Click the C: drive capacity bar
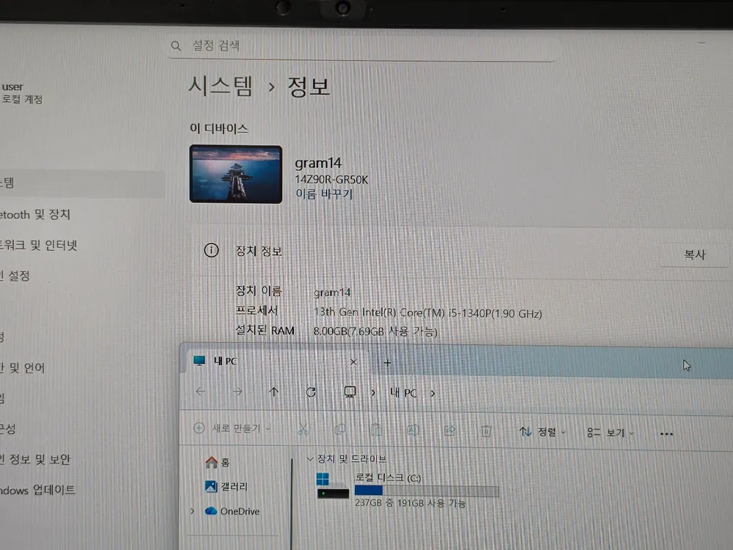The image size is (733, 550). tap(427, 491)
